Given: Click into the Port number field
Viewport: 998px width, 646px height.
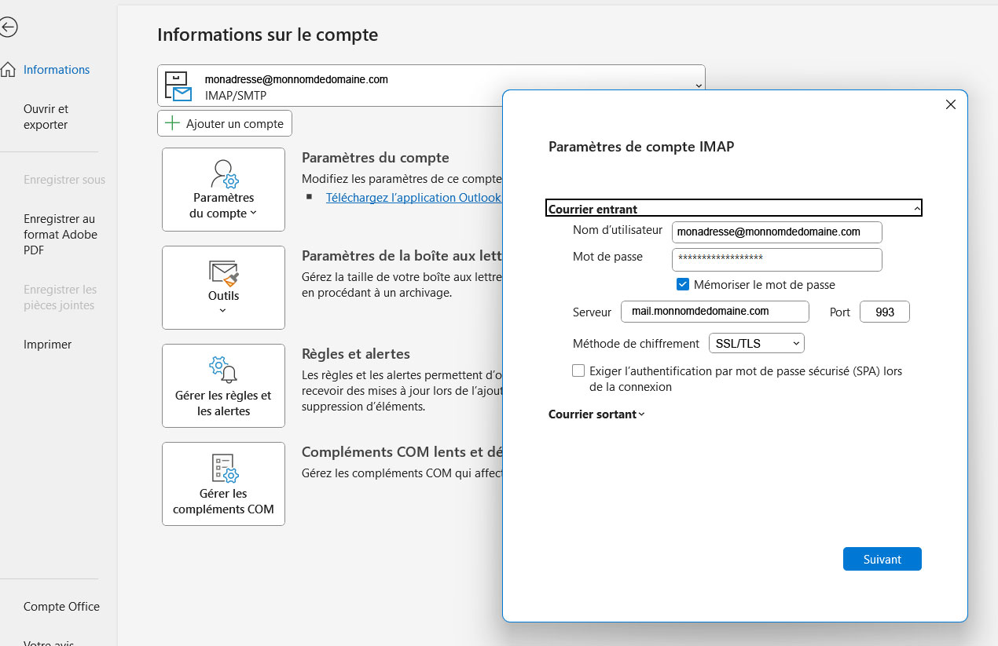Looking at the screenshot, I should tap(884, 312).
